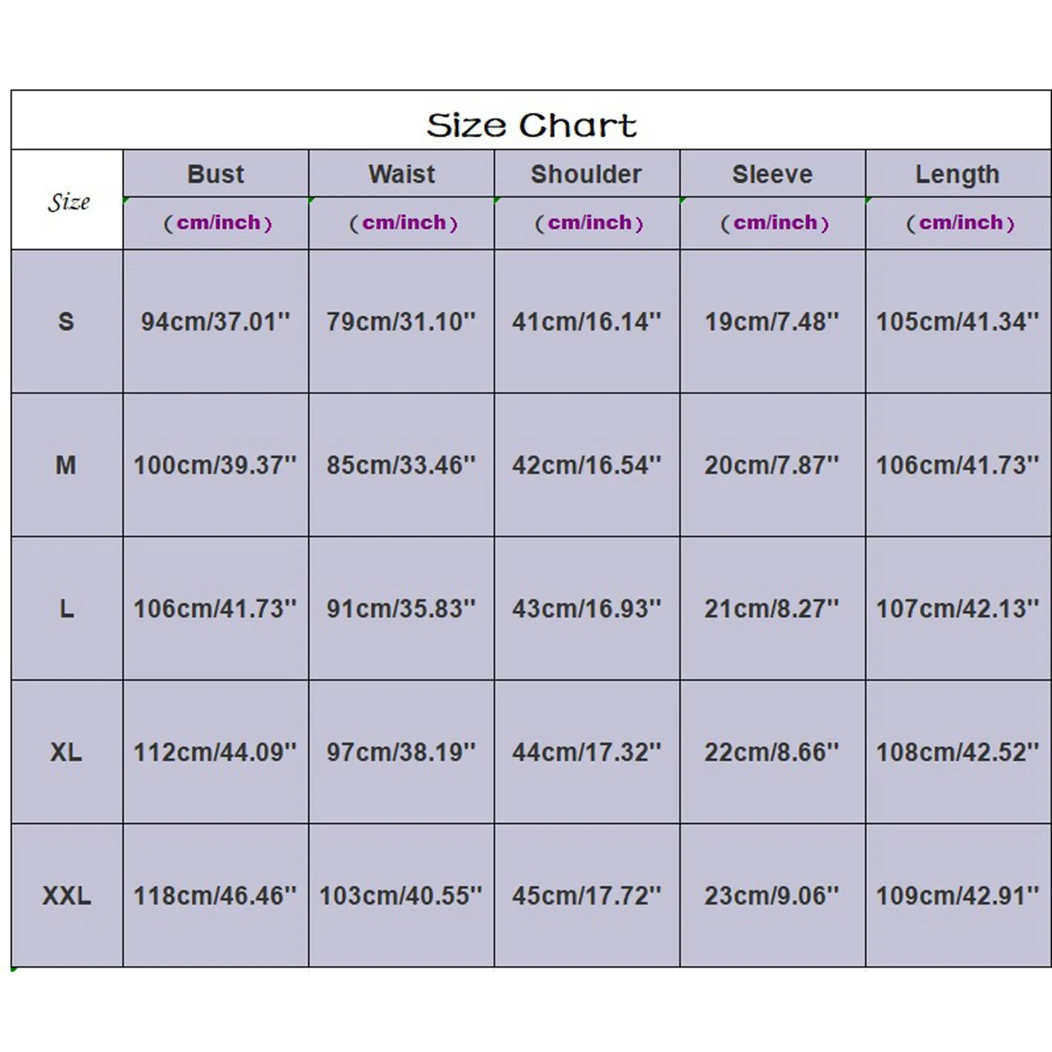Viewport: 1052px width, 1052px height.
Task: Select the S size row label
Action: pos(66,322)
